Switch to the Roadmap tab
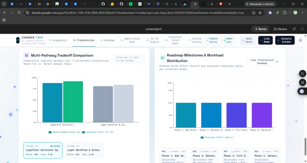 pos(107,40)
